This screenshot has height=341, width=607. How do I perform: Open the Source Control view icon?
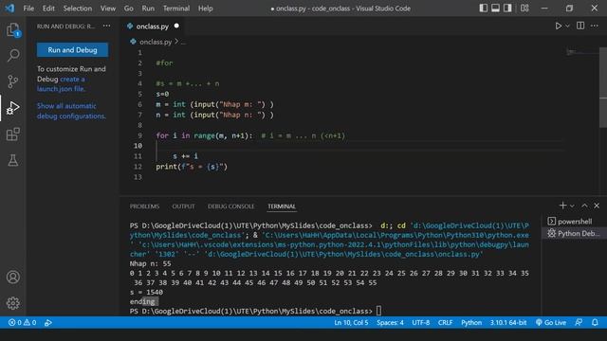pyautogui.click(x=13, y=81)
